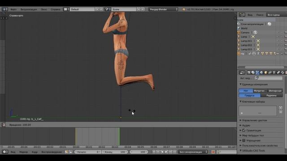Click the scene browse icon in header
This screenshot has height=161, width=287.
coord(108,9)
